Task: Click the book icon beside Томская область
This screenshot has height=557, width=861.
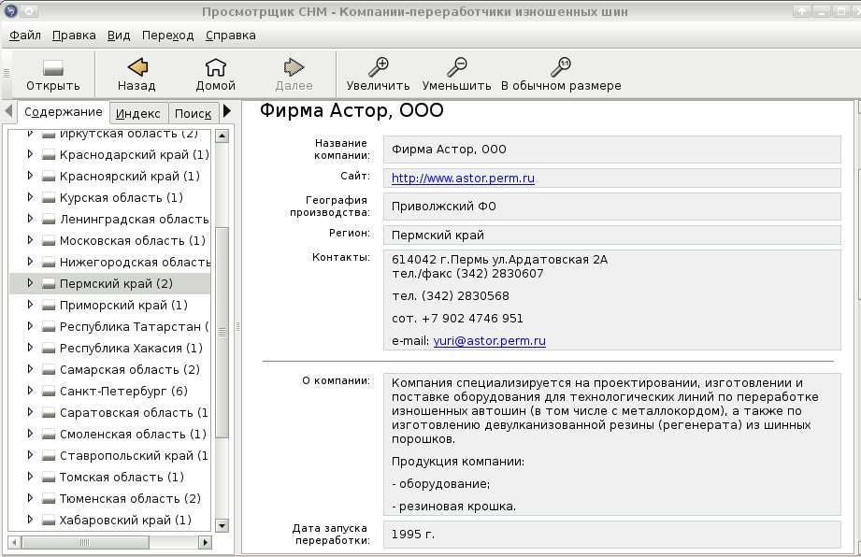Action: 49,478
